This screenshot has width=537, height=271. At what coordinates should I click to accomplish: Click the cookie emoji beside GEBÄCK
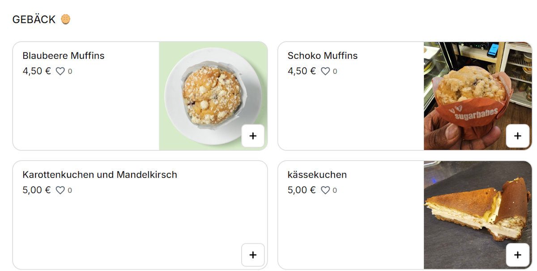(x=66, y=19)
